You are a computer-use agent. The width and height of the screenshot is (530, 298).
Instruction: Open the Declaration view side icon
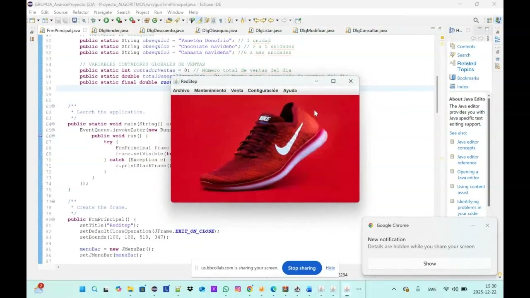(x=498, y=66)
